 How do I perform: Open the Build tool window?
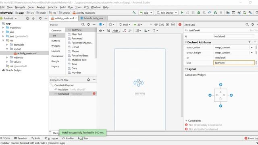point(36,138)
